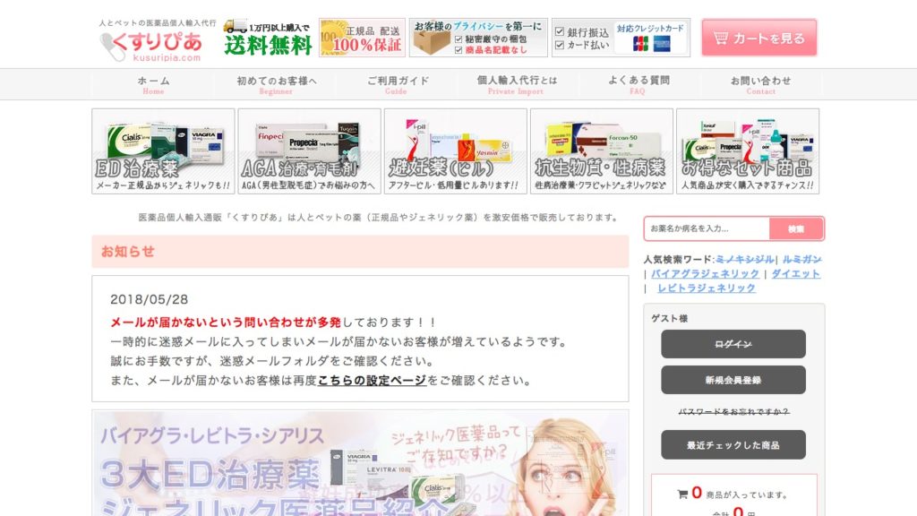917x516 pixels.
Task: View cart with カートを見る button
Action: coord(759,38)
